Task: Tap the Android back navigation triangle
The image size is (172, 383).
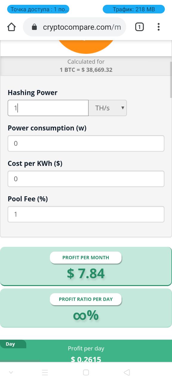Action: pyautogui.click(x=127, y=372)
